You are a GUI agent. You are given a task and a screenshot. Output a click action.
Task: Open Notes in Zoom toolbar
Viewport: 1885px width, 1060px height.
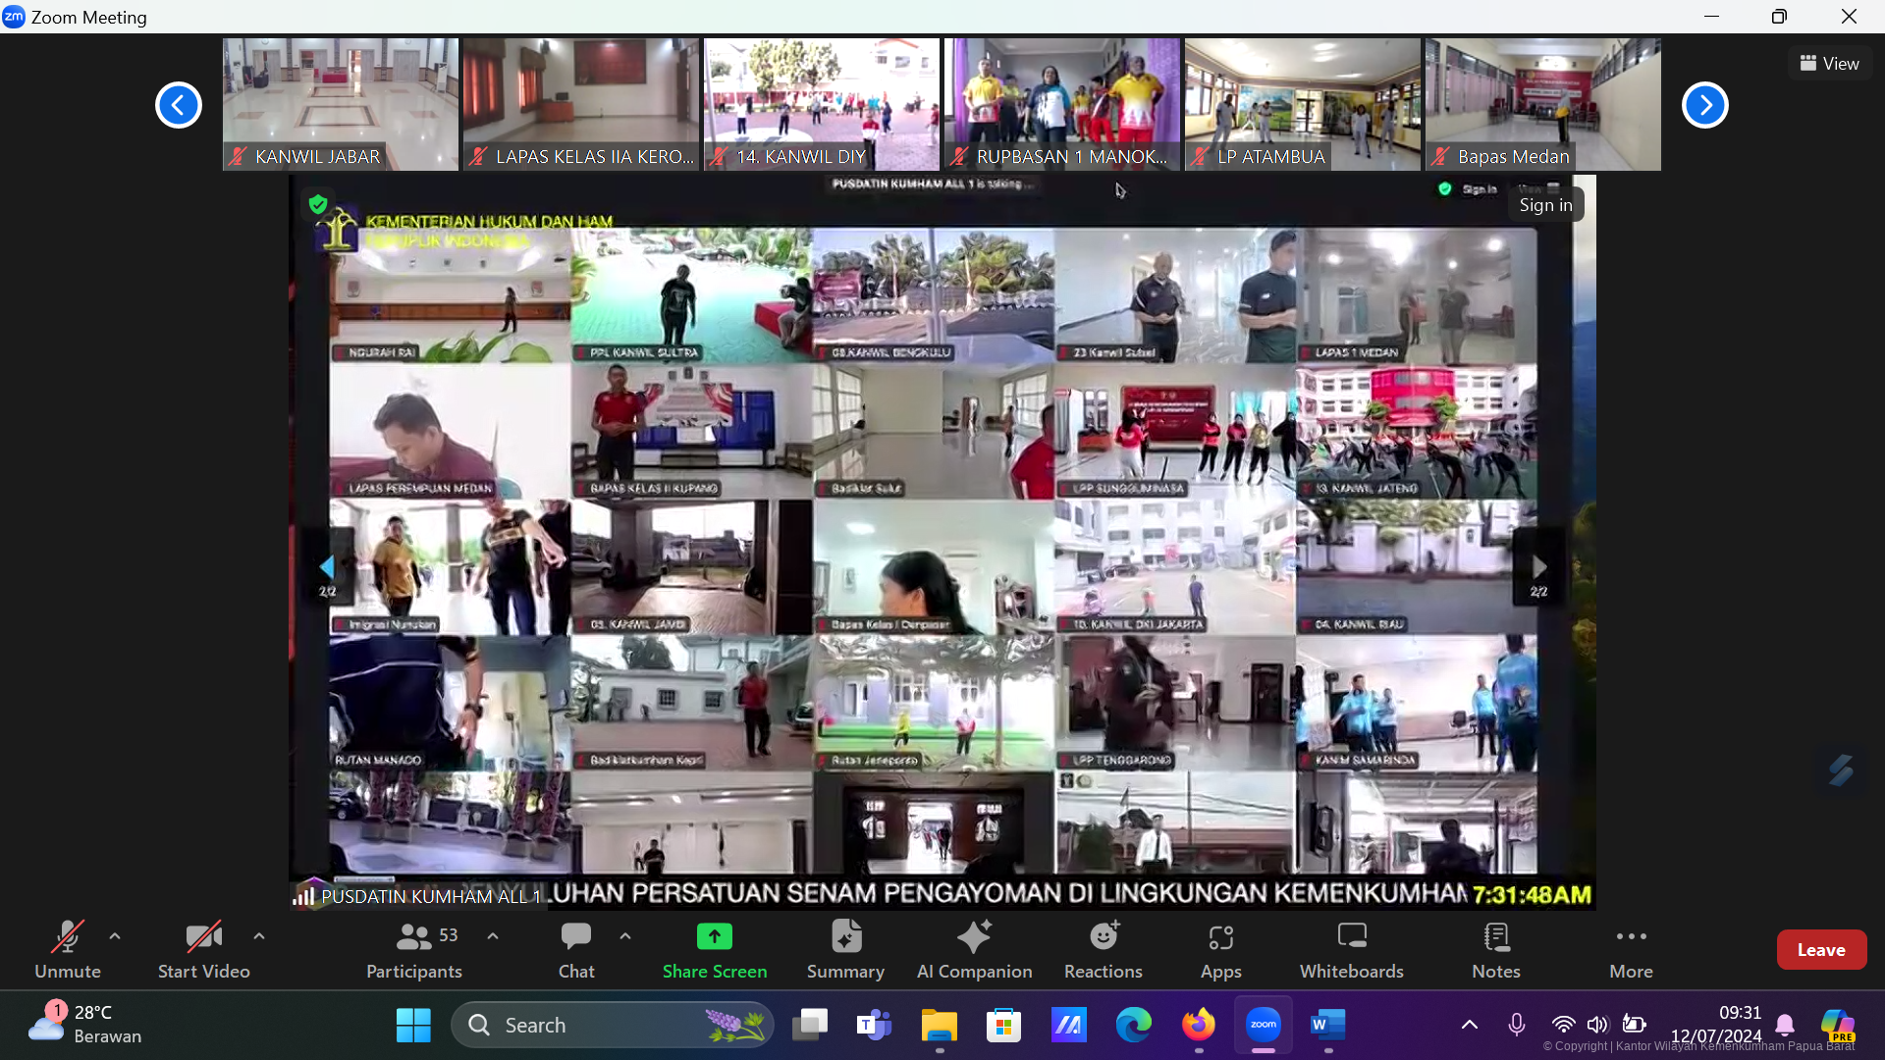1496,949
